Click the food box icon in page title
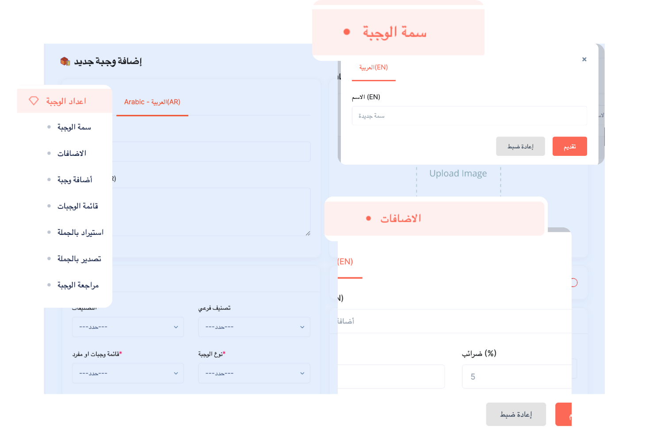This screenshot has height=438, width=649. point(65,61)
